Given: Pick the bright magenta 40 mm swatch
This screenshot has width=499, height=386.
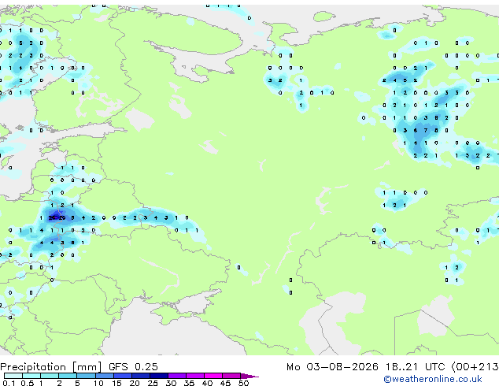Looking at the screenshot, I should tap(213, 376).
